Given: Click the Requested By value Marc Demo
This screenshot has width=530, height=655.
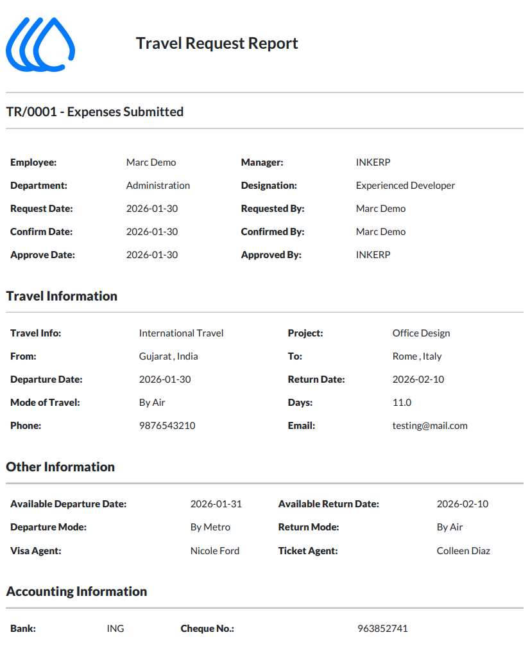Looking at the screenshot, I should [x=380, y=209].
